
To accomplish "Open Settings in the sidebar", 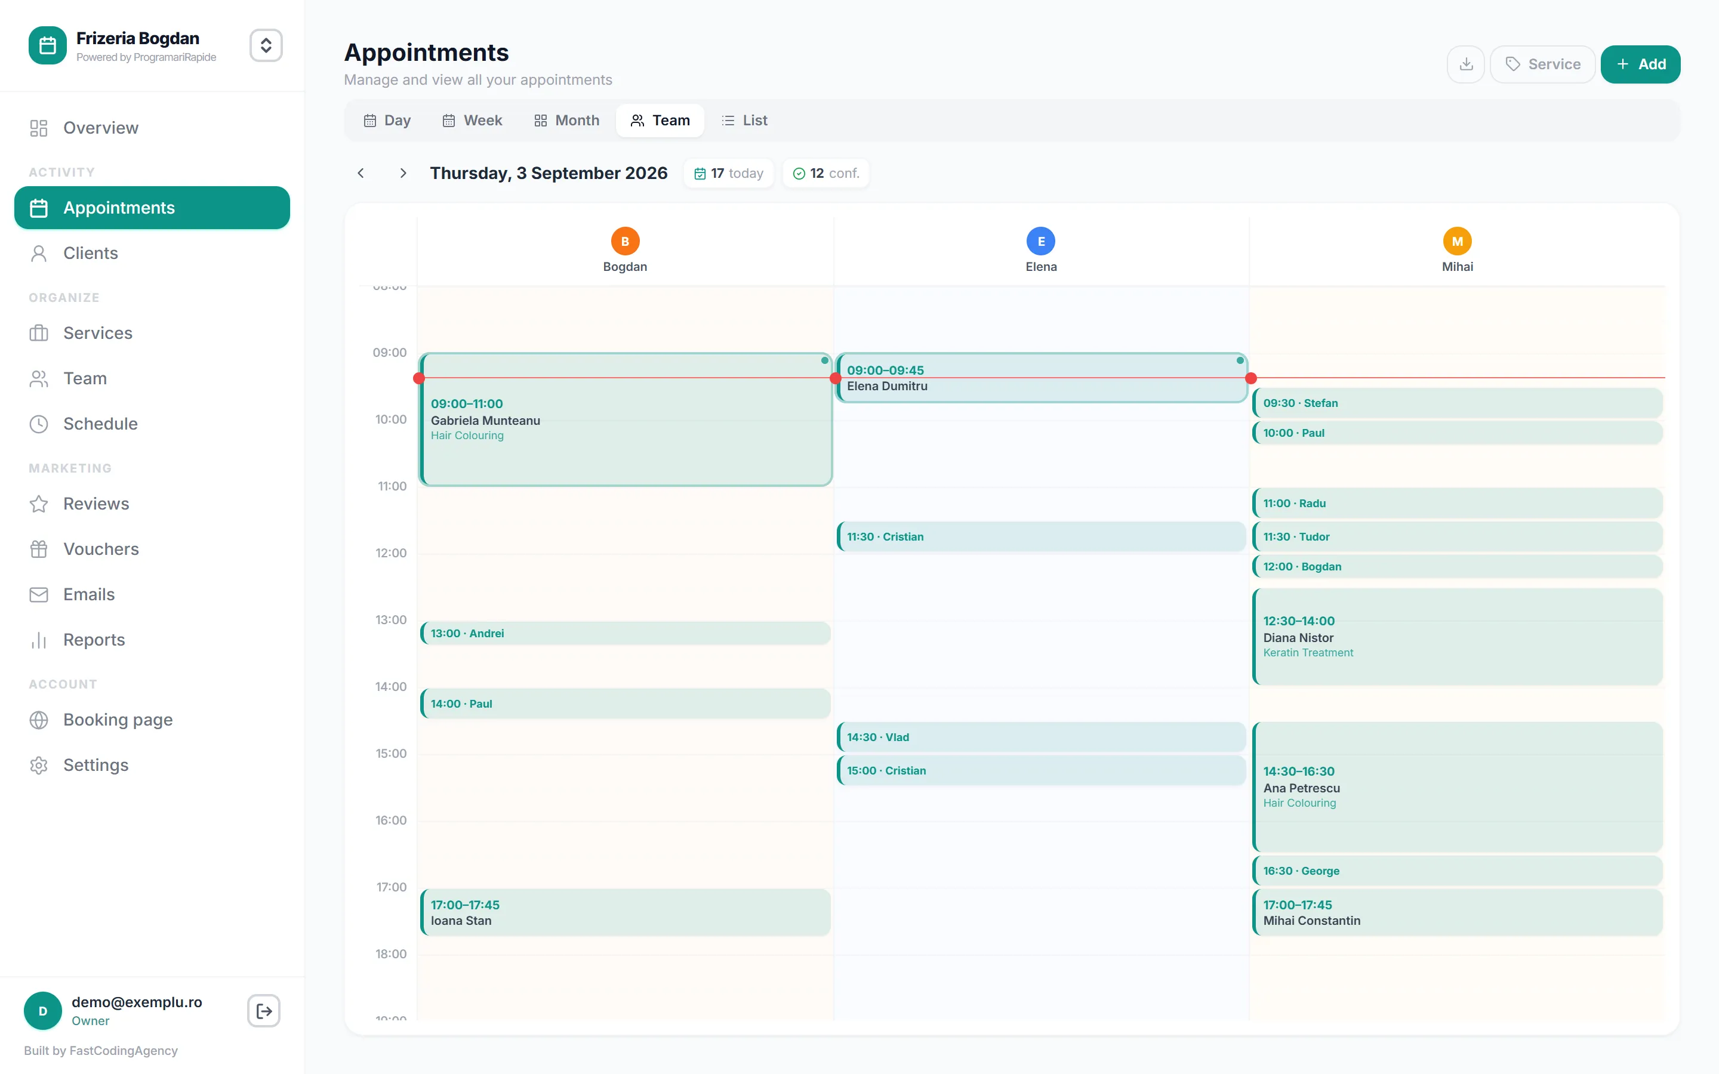I will pos(152,765).
